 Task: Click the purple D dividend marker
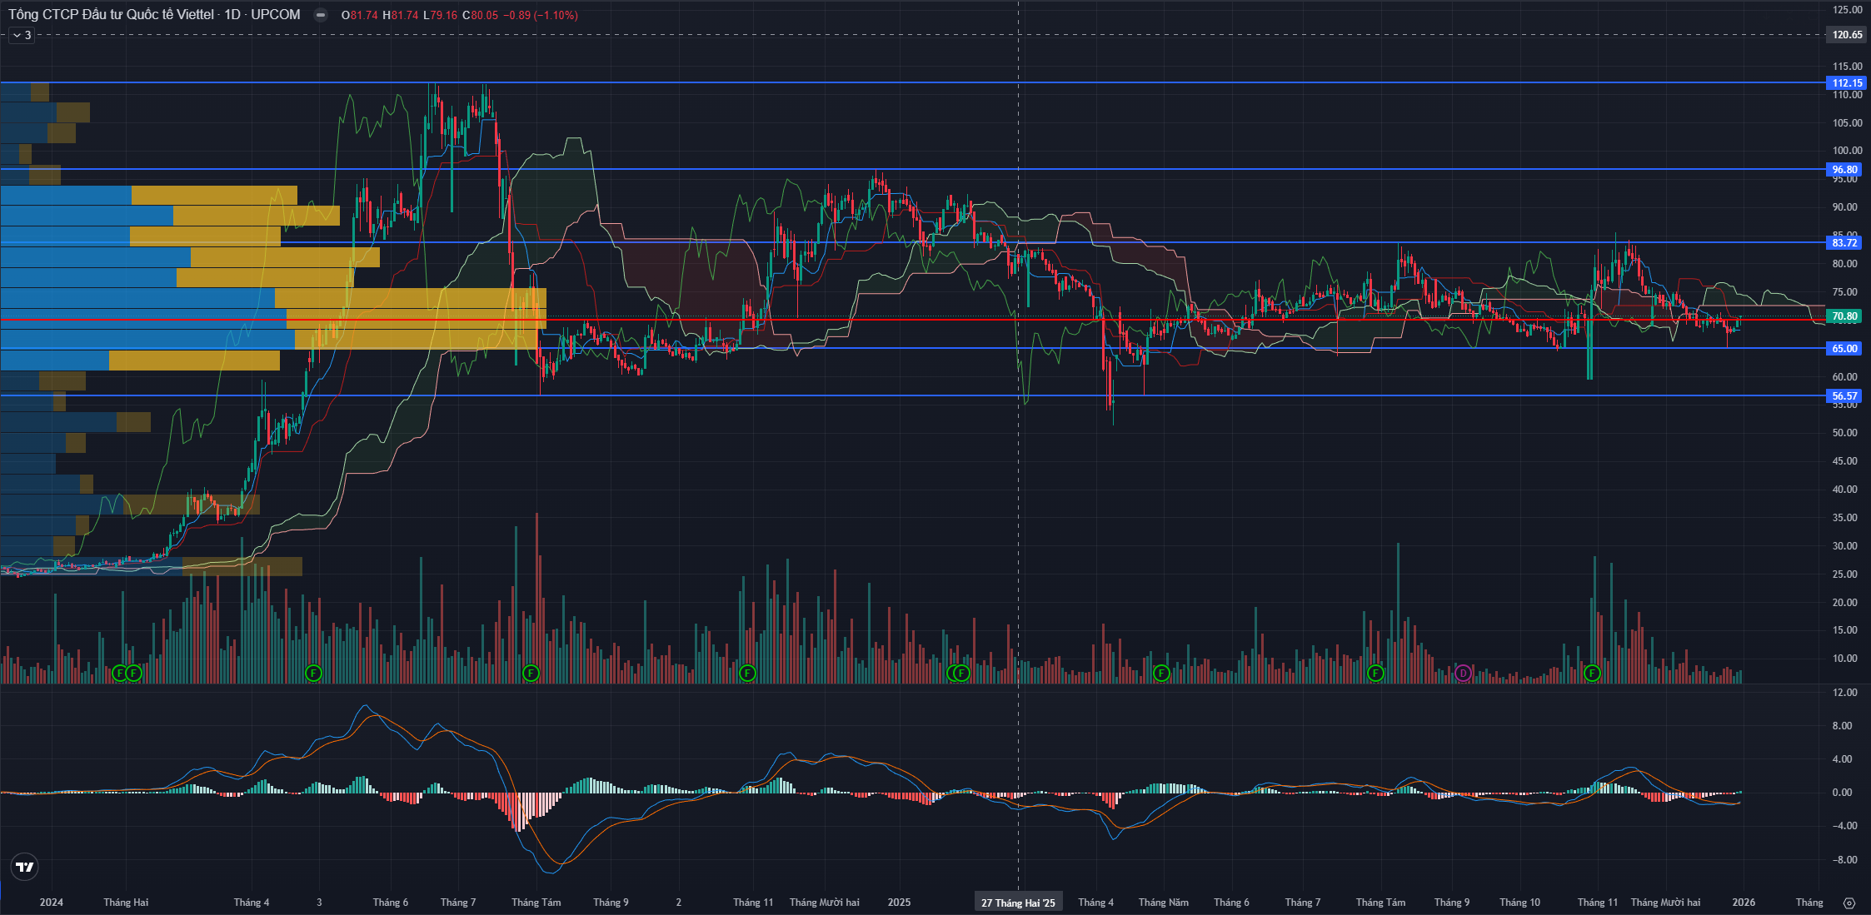[1463, 673]
